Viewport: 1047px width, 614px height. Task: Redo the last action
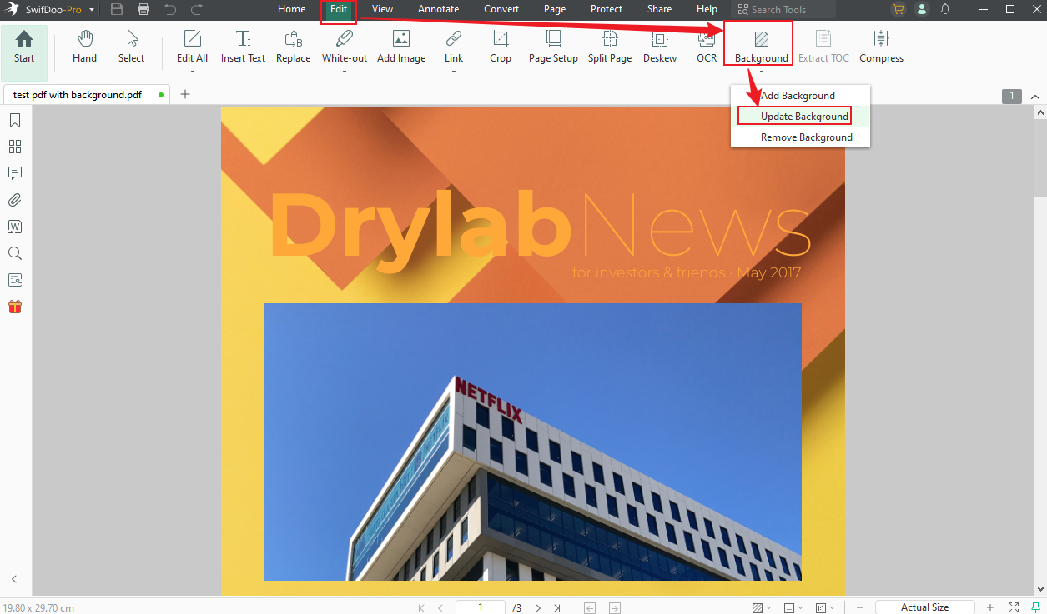[x=197, y=9]
